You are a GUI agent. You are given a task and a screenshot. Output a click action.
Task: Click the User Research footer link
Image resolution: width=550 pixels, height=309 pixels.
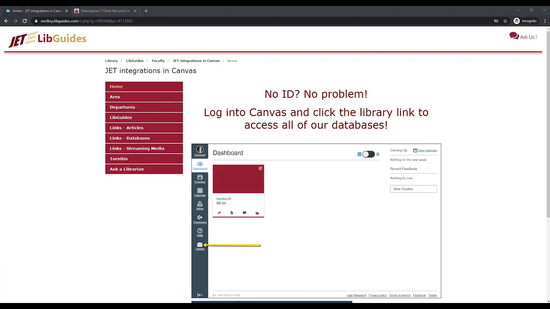pos(357,295)
